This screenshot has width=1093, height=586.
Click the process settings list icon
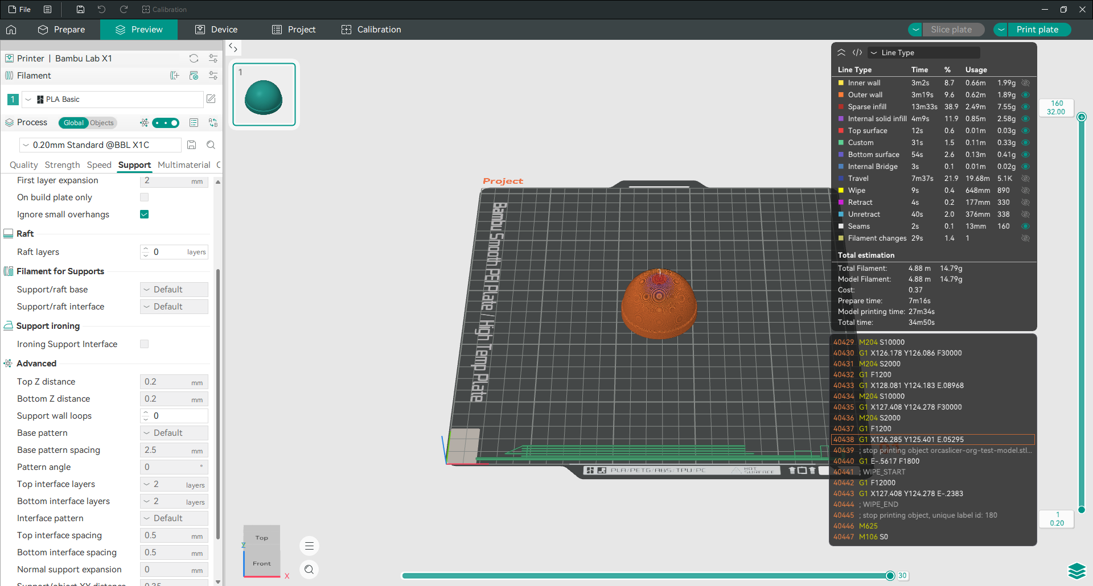(194, 122)
